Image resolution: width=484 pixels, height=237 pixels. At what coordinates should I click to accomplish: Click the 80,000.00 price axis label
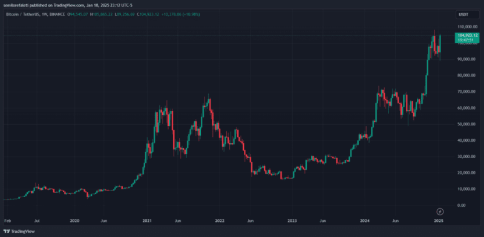467,75
